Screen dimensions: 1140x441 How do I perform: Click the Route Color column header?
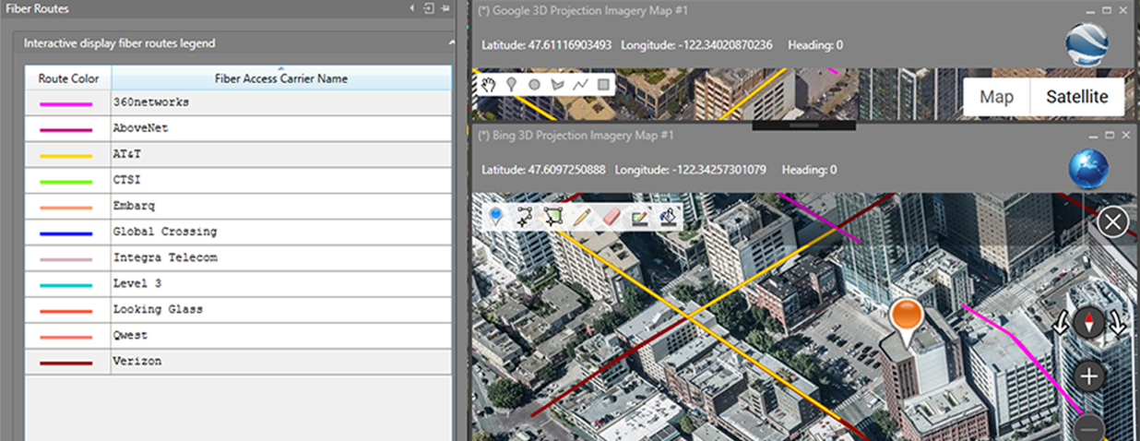point(68,78)
